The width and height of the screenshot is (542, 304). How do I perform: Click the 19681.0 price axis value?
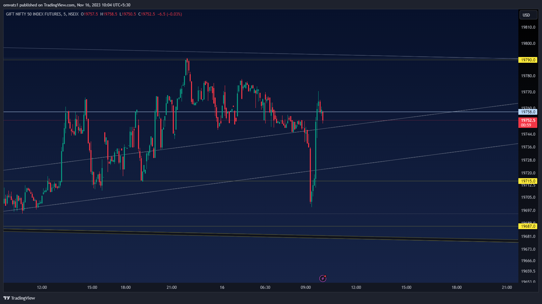pyautogui.click(x=528, y=237)
